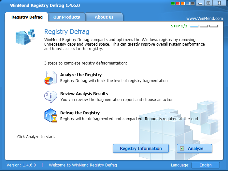Click the WinMend Registry Defrag 1.4.6.0 window title

pos(45,6)
